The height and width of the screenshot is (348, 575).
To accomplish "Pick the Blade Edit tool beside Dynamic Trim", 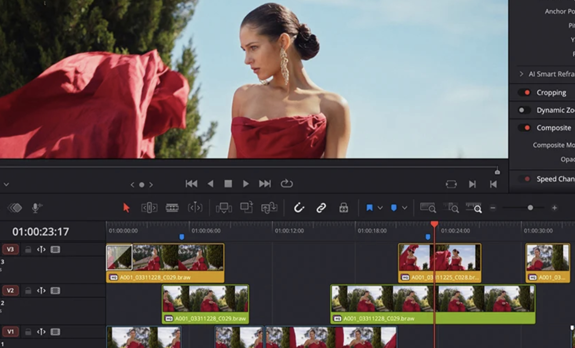I will pyautogui.click(x=195, y=208).
